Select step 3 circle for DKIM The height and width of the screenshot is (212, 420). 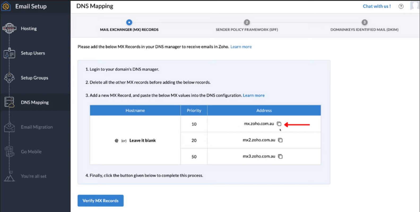tap(365, 22)
